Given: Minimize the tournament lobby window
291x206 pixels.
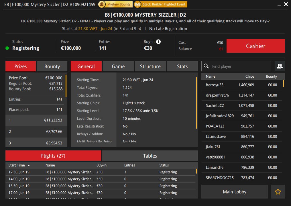Looking at the screenshot, I should [279, 5].
